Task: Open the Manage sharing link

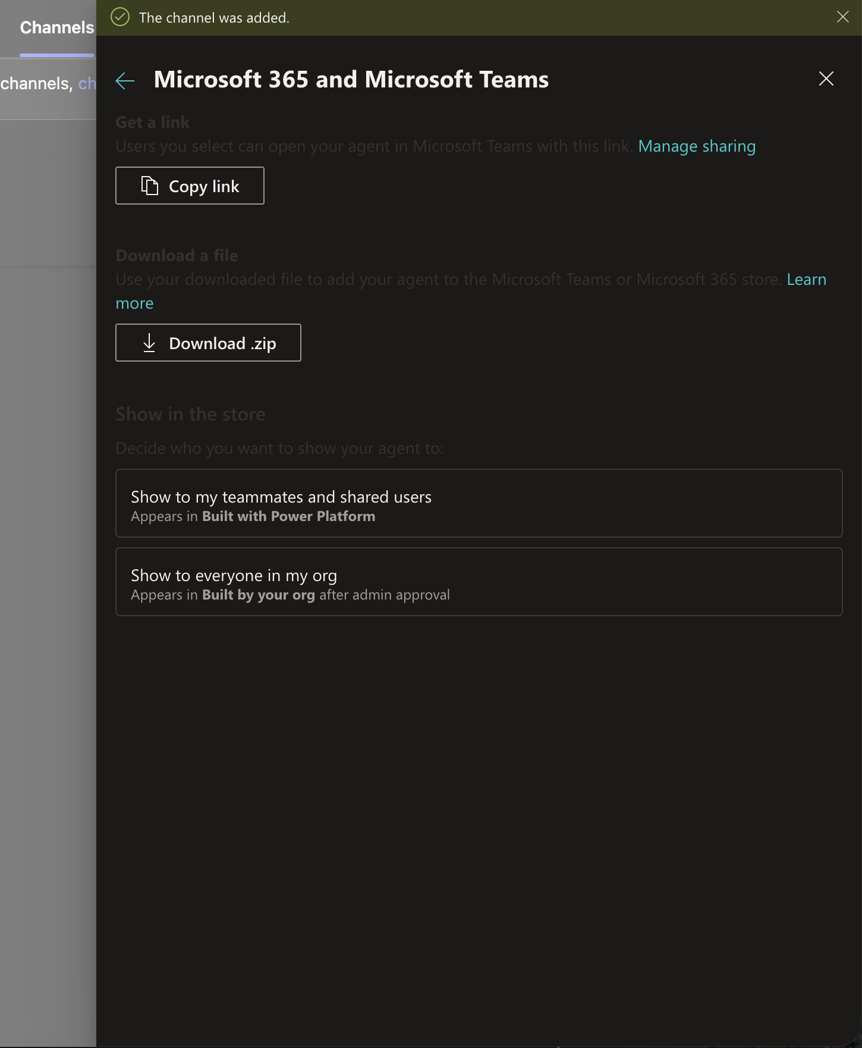Action: 697,146
